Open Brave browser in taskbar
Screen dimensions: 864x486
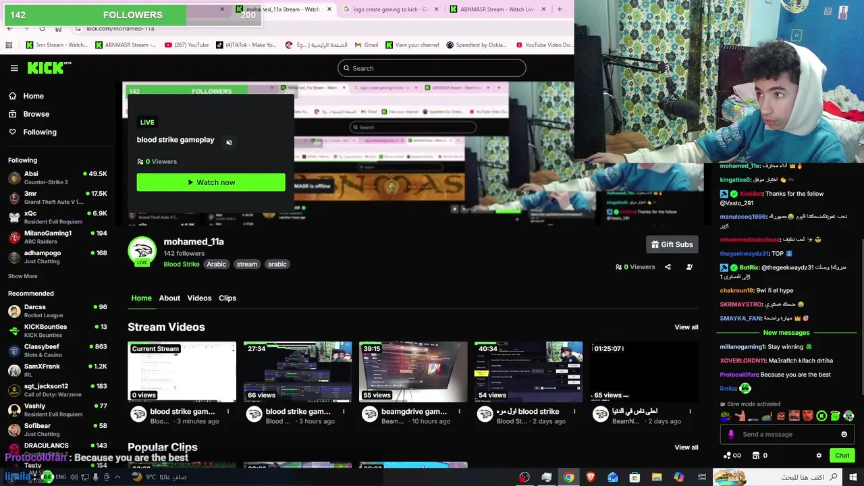591,477
